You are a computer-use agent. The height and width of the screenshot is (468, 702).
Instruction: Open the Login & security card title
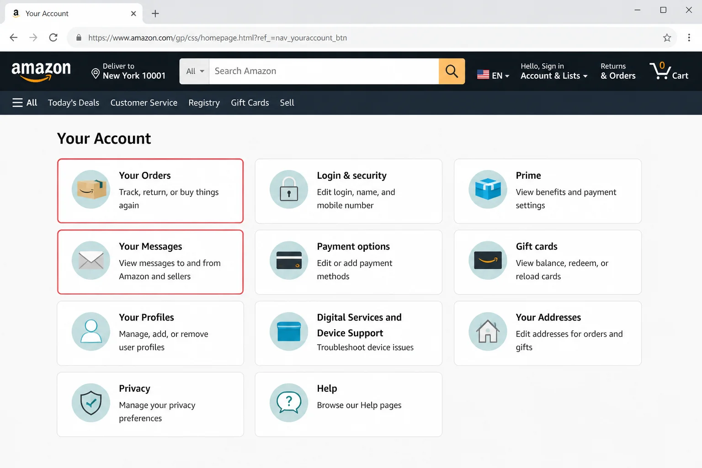(352, 175)
